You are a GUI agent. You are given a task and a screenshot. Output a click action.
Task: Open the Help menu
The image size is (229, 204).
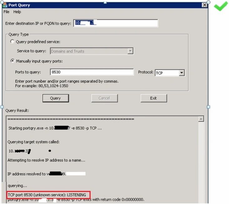tap(17, 12)
